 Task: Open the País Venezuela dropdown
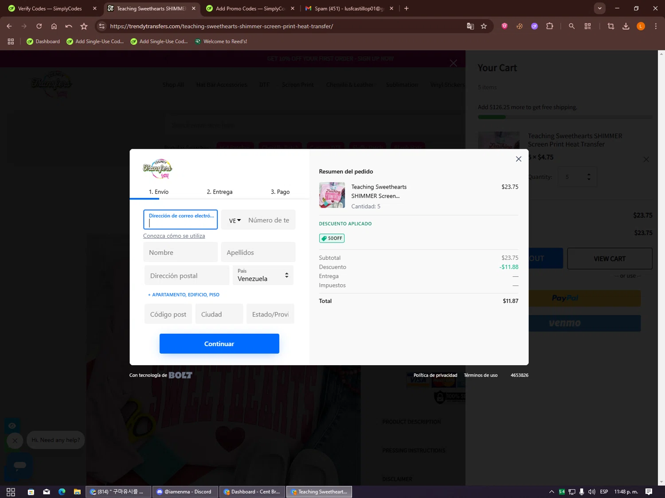click(x=263, y=275)
